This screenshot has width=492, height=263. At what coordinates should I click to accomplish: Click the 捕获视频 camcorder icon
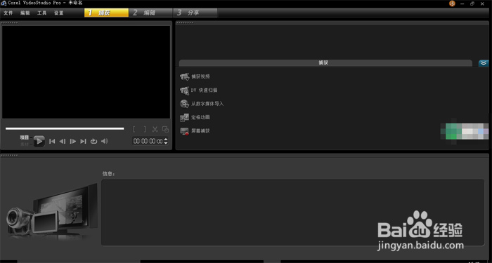(184, 76)
